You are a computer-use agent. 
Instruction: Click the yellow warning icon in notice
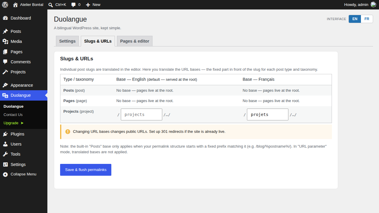(68, 132)
